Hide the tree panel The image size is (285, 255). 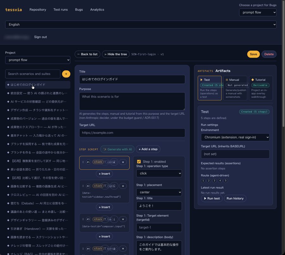click(x=116, y=54)
